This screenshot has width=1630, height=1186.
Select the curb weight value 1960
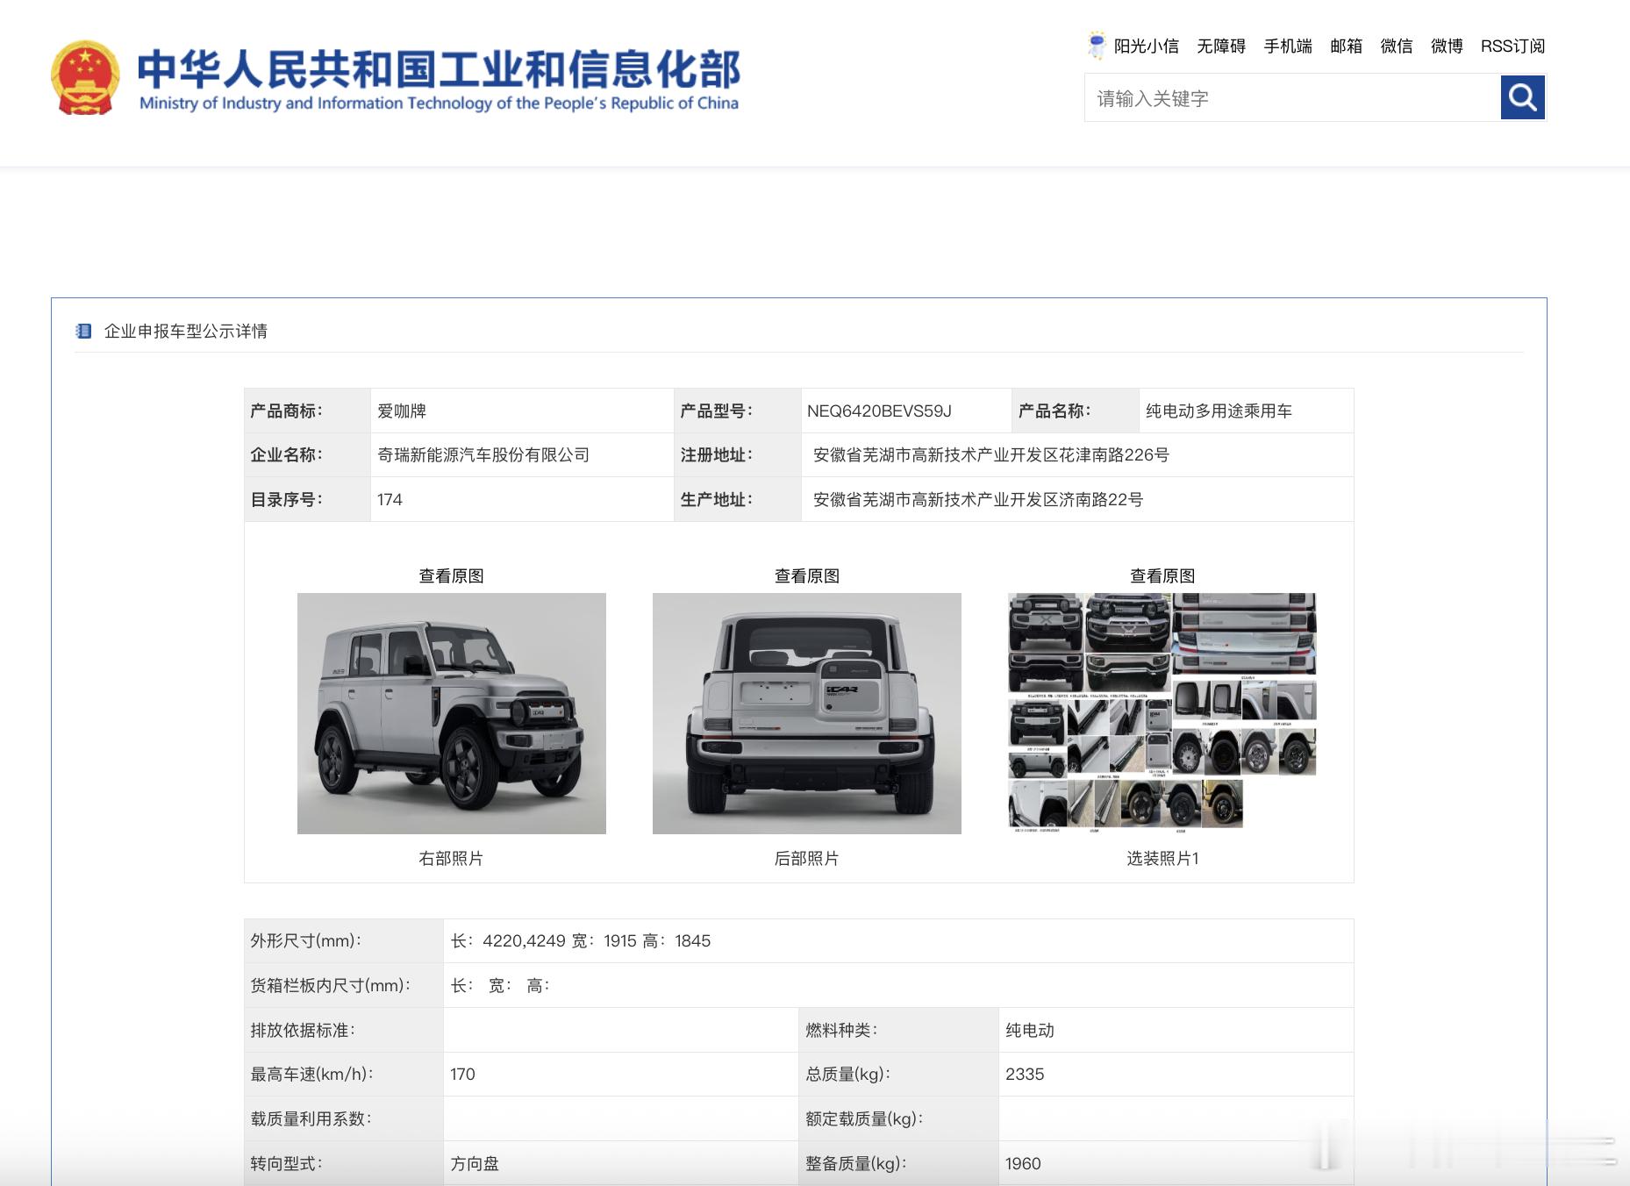tap(1023, 1163)
